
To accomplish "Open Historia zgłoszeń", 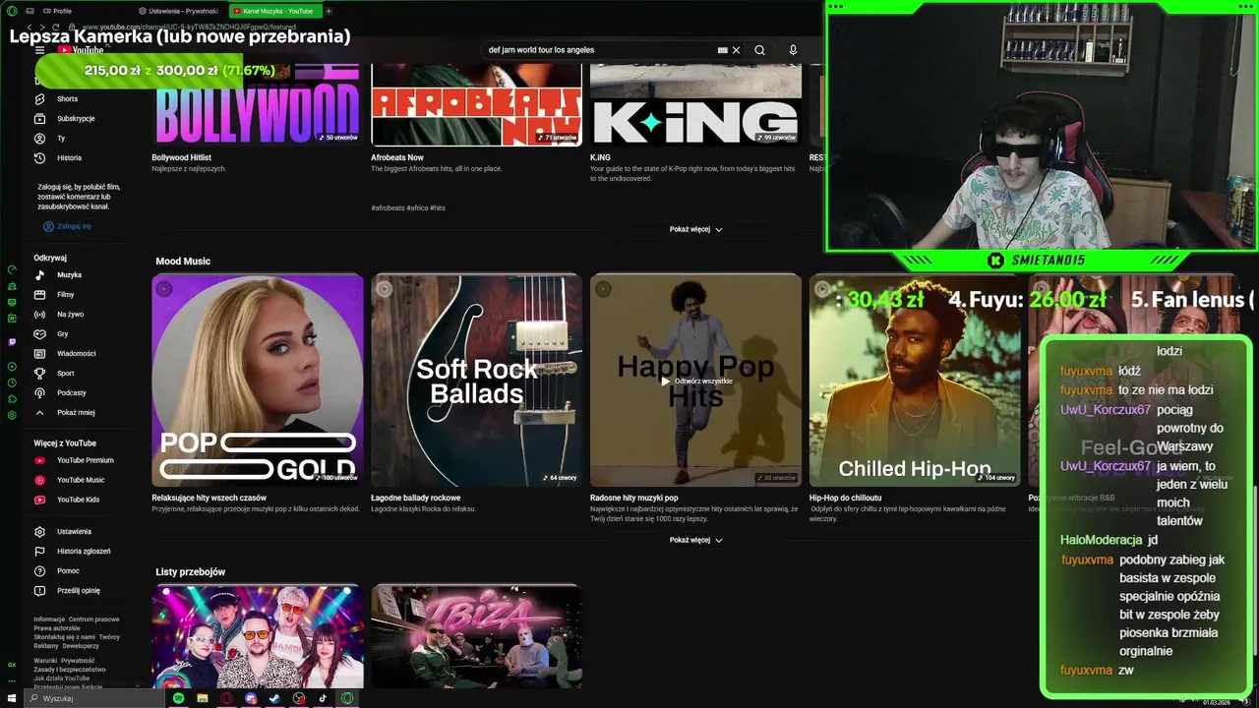I will pyautogui.click(x=84, y=552).
